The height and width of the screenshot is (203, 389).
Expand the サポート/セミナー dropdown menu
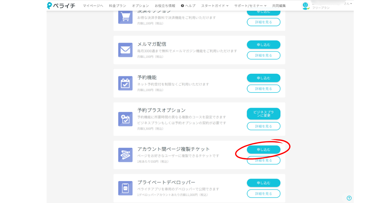[250, 6]
